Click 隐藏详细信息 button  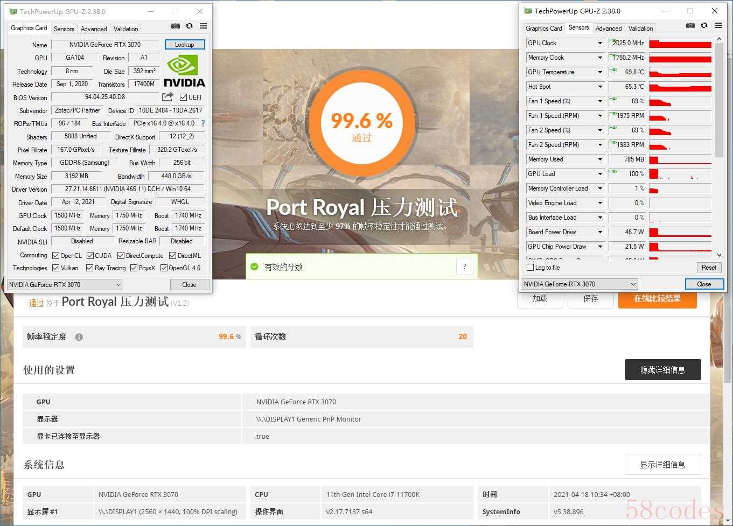pos(662,370)
